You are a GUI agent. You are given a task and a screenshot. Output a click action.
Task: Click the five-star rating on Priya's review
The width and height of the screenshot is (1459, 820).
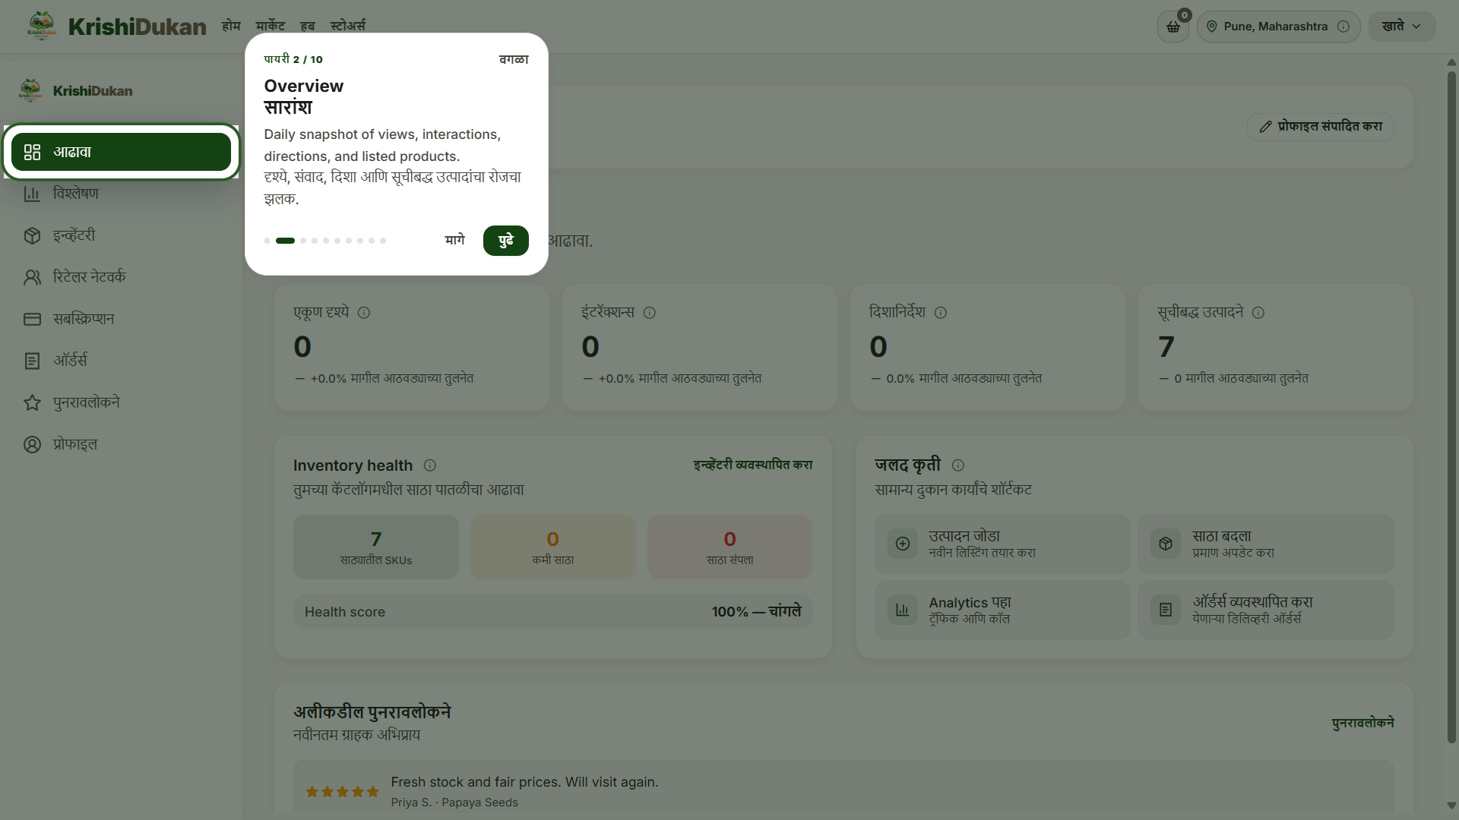tap(342, 792)
